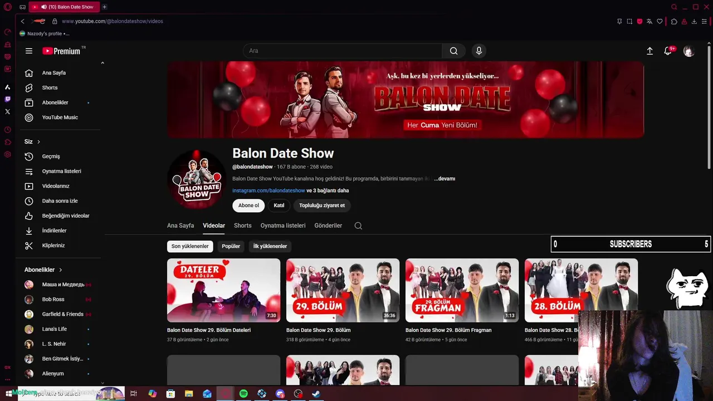This screenshot has height=401, width=713.
Task: Open Microsoft Store from the taskbar
Action: 170,394
